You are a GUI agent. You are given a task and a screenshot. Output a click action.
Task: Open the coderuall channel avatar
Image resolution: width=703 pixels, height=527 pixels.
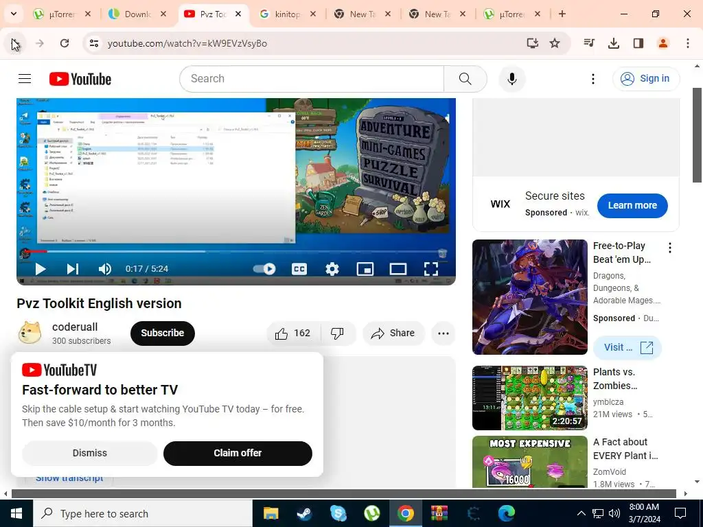(x=30, y=333)
